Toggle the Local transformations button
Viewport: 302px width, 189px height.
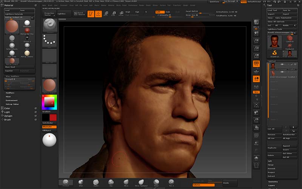tap(256, 79)
